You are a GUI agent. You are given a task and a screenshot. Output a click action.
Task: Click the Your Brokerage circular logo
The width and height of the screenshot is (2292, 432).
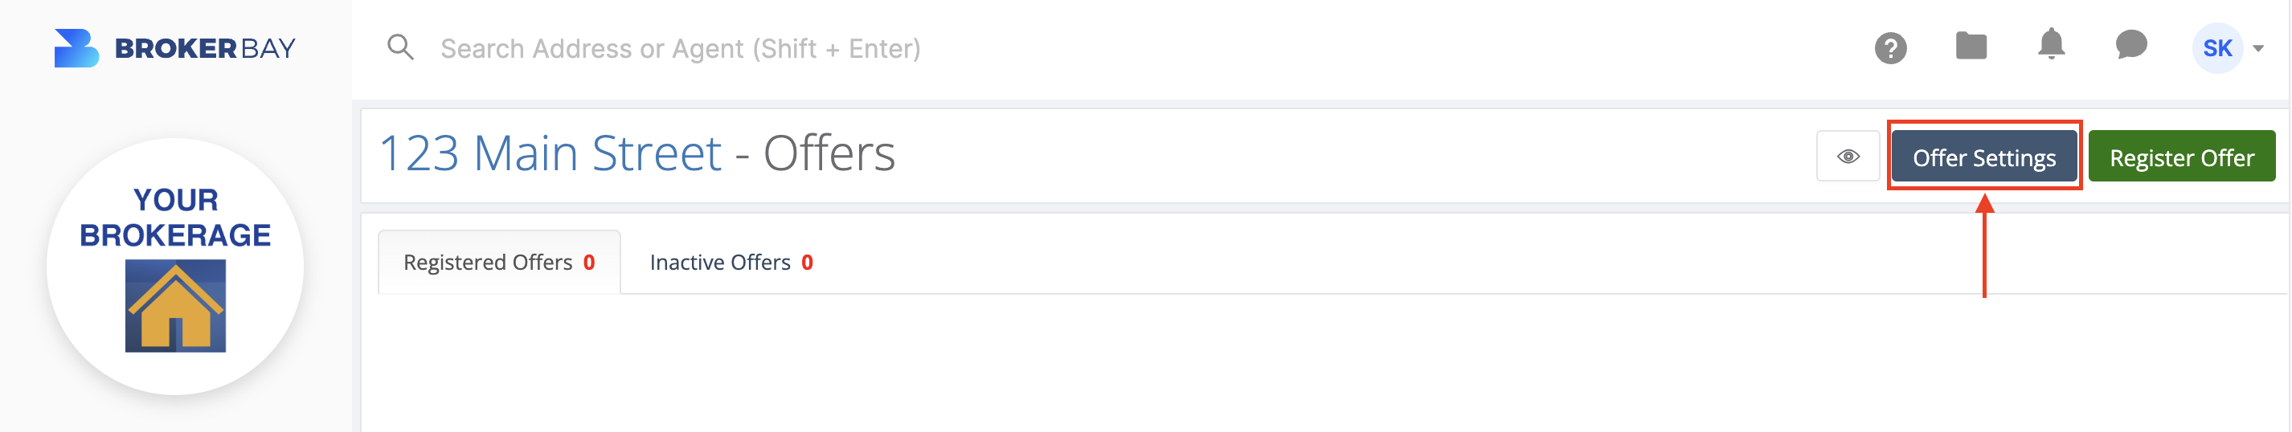click(x=175, y=267)
